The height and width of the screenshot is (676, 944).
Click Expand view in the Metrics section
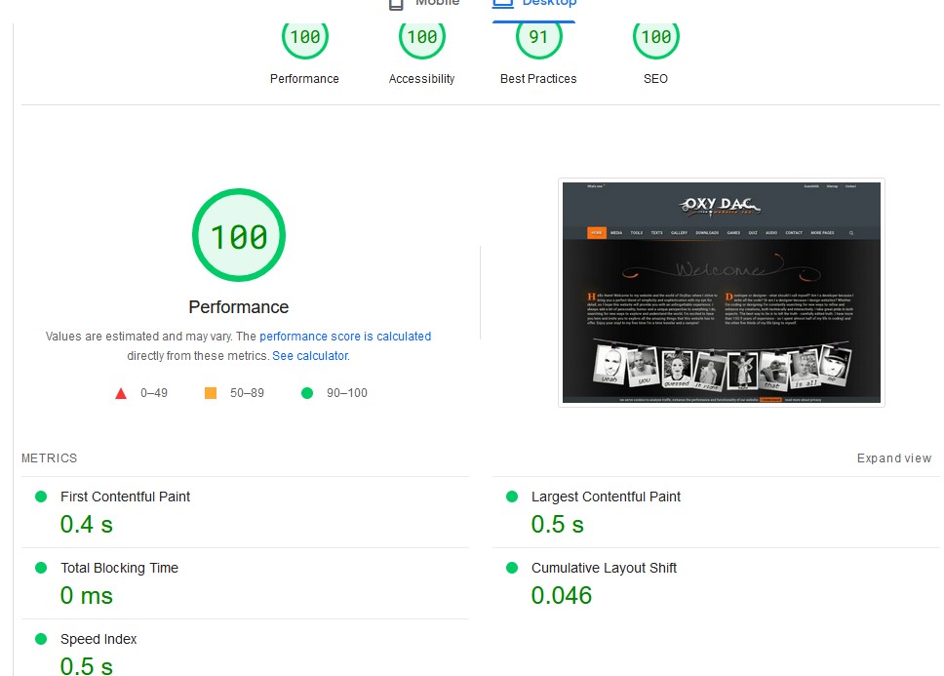coord(894,458)
